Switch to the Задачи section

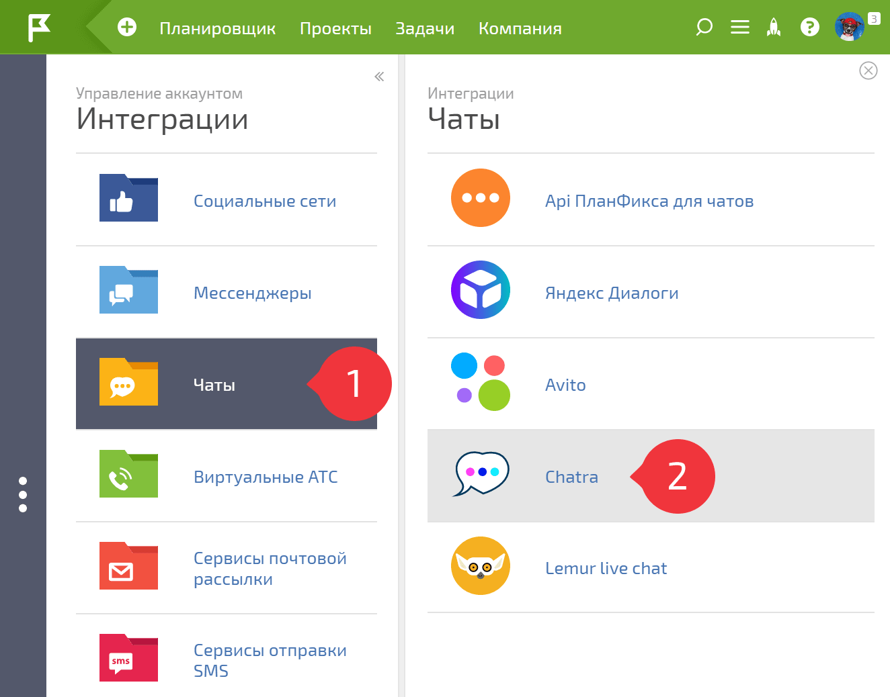click(x=425, y=28)
